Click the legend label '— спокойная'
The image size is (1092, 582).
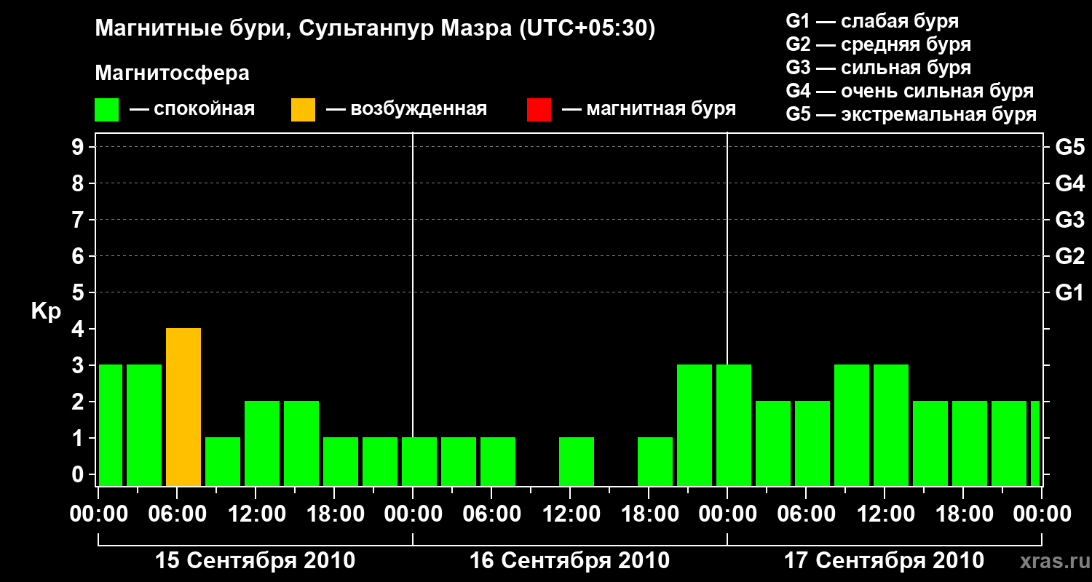pyautogui.click(x=192, y=109)
